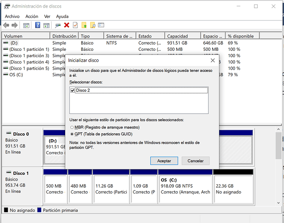Image resolution: width=284 pixels, height=223 pixels.
Task: Sort by the % disponible column header
Action: 242,36
